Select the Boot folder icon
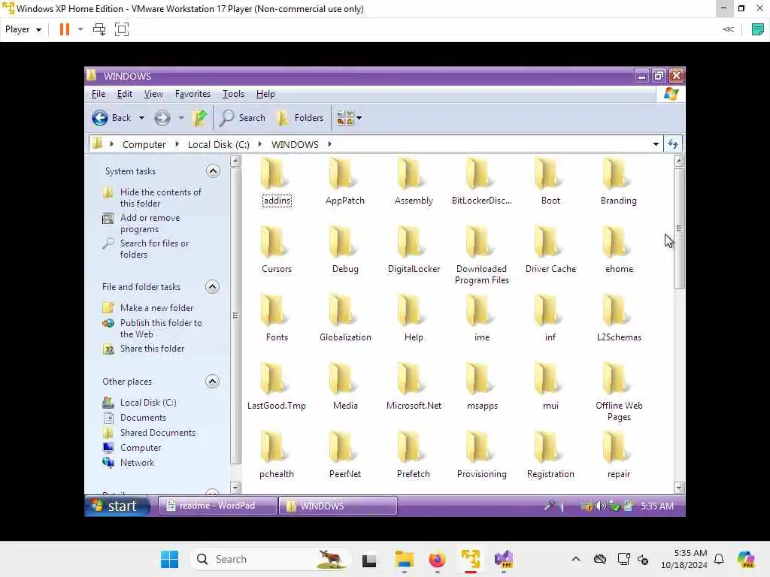The height and width of the screenshot is (577, 770). click(547, 174)
